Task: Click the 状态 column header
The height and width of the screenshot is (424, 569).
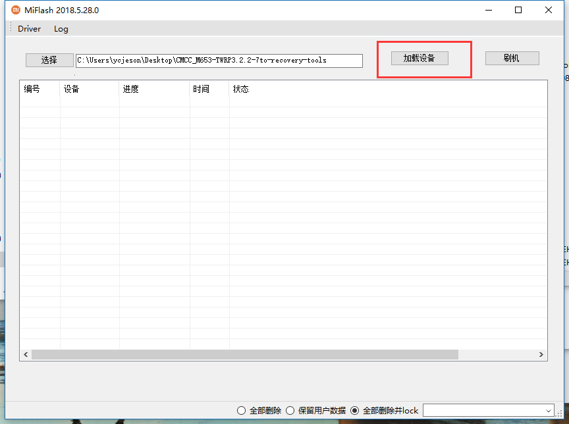Action: click(x=241, y=89)
